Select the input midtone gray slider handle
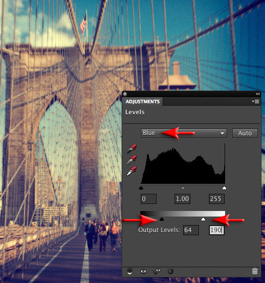 [x=183, y=188]
